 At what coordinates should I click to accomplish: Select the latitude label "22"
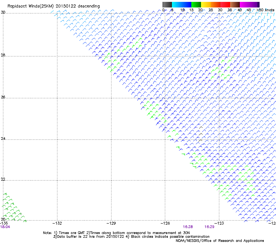click(x=3, y=179)
